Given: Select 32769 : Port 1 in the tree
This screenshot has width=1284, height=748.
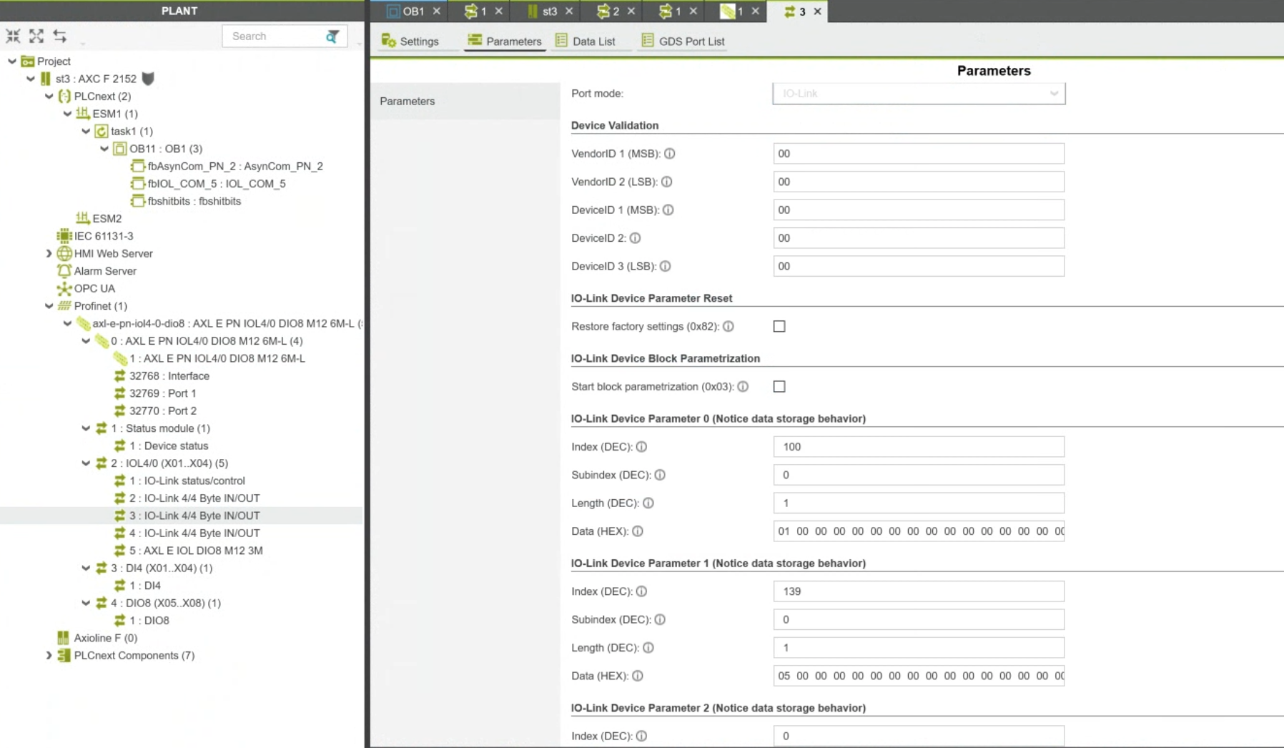Looking at the screenshot, I should (x=162, y=393).
